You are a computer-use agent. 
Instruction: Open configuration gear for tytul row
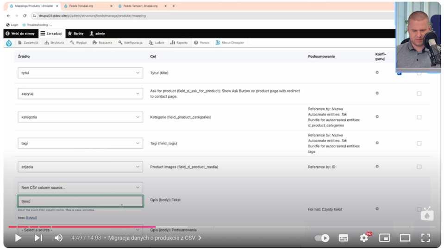pyautogui.click(x=377, y=73)
